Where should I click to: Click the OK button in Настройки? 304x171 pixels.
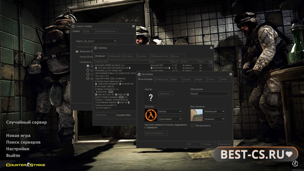point(194,144)
